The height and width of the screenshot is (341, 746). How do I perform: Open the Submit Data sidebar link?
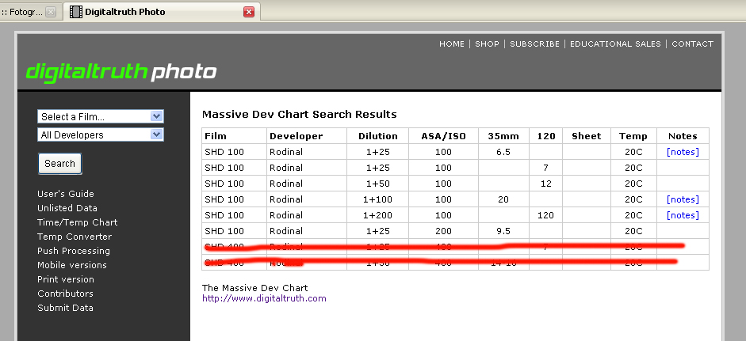(65, 308)
